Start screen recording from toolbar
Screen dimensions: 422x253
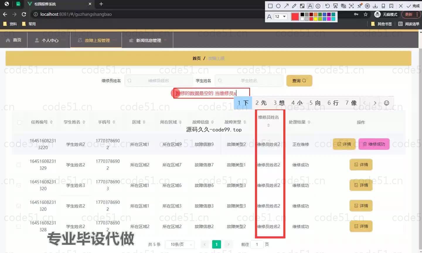[367, 6]
